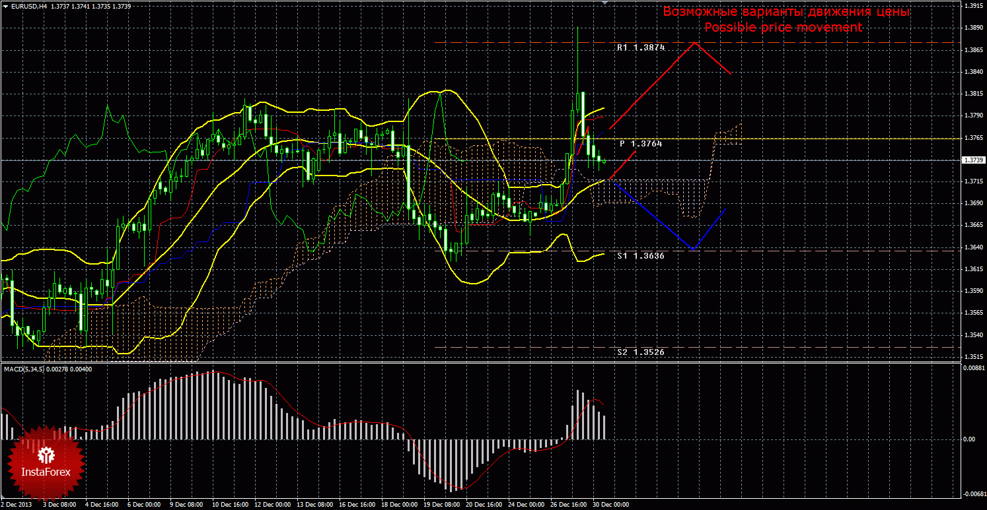Click the 1.3540 price scale value
987x510 pixels.
click(x=973, y=335)
